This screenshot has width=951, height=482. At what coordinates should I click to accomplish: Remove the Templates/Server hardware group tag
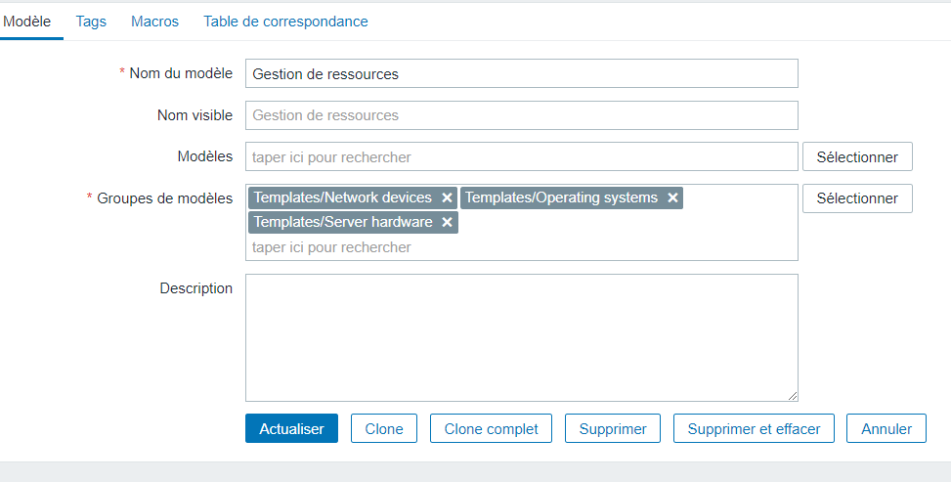coord(447,222)
